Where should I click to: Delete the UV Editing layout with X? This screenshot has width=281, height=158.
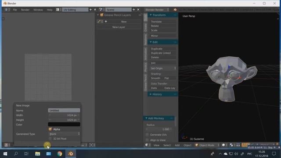pos(95,10)
